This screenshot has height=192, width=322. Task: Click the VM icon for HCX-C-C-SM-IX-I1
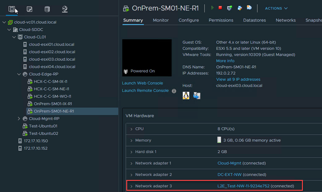tap(30, 82)
